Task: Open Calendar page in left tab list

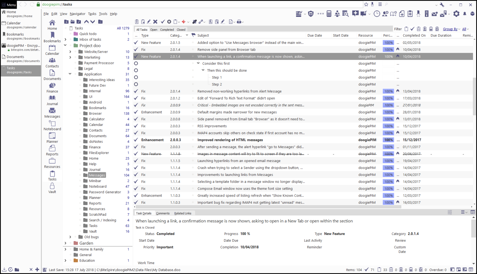Action: [21, 25]
